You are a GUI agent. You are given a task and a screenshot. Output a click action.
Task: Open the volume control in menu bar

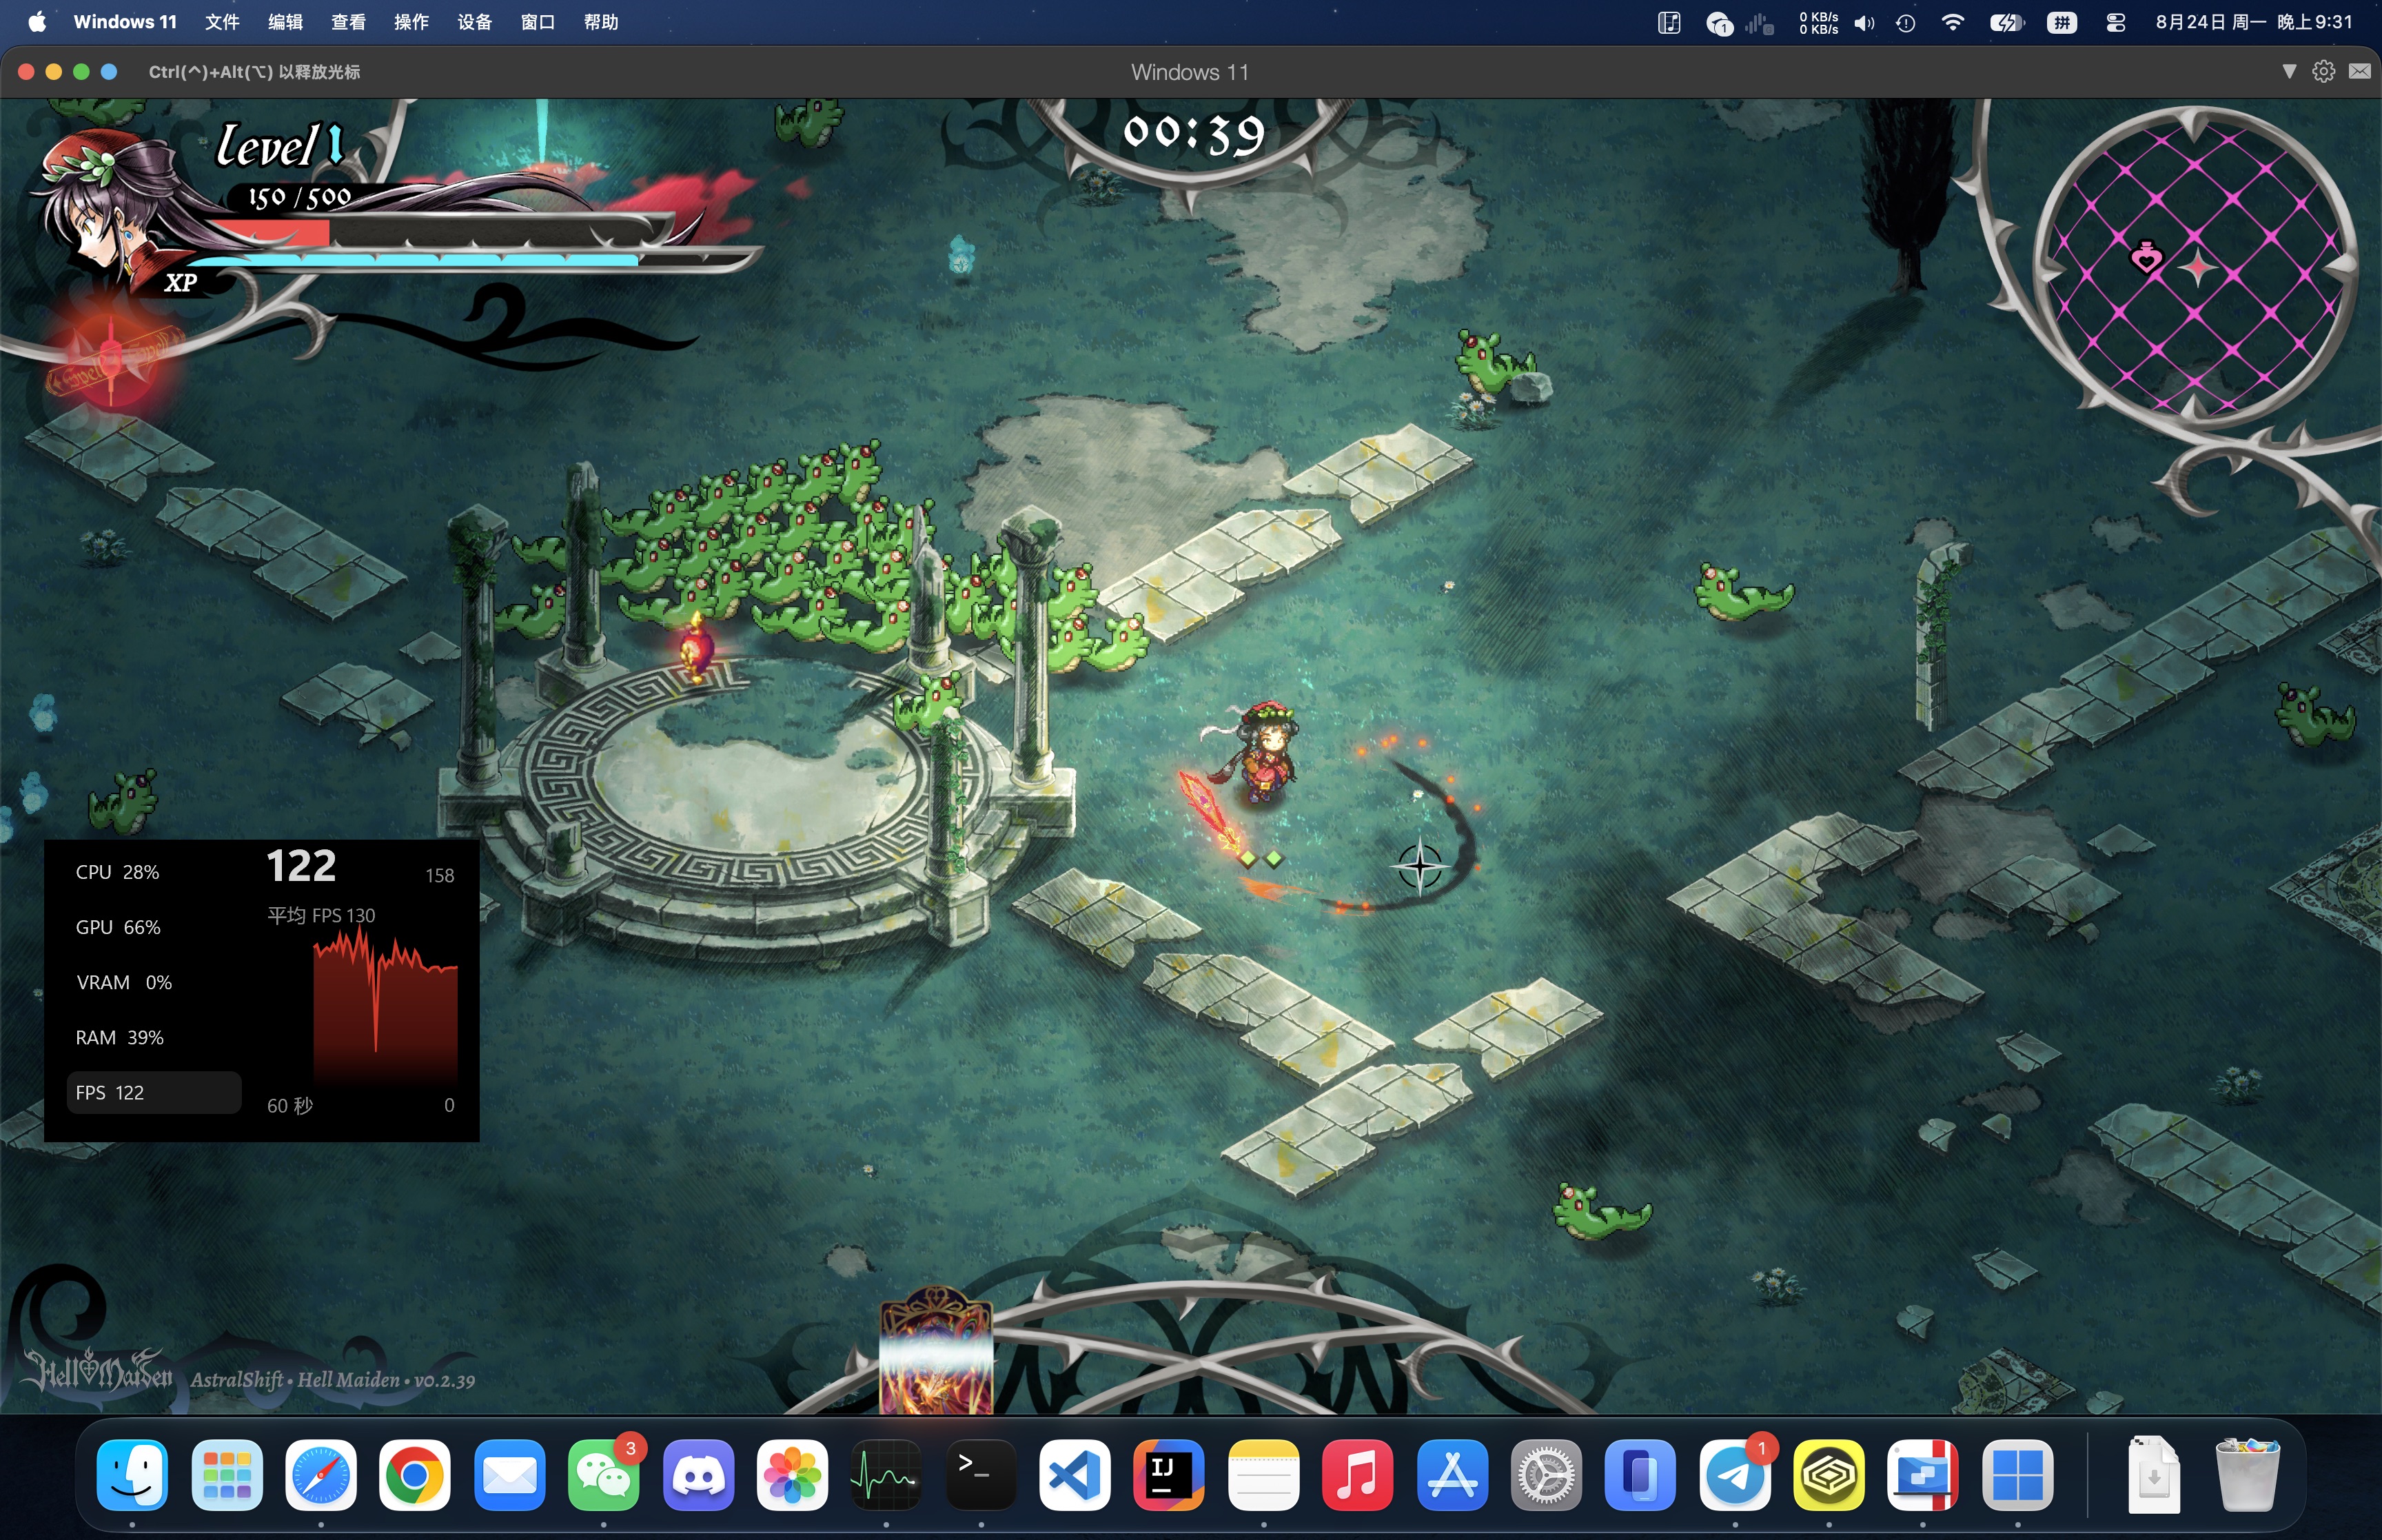1863,22
